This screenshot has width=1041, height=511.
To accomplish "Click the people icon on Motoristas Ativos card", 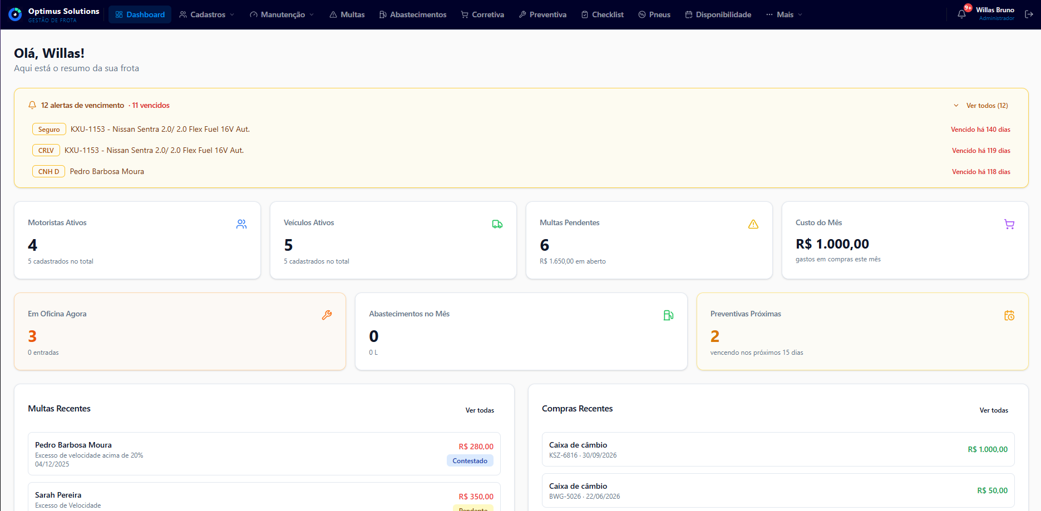I will [241, 224].
